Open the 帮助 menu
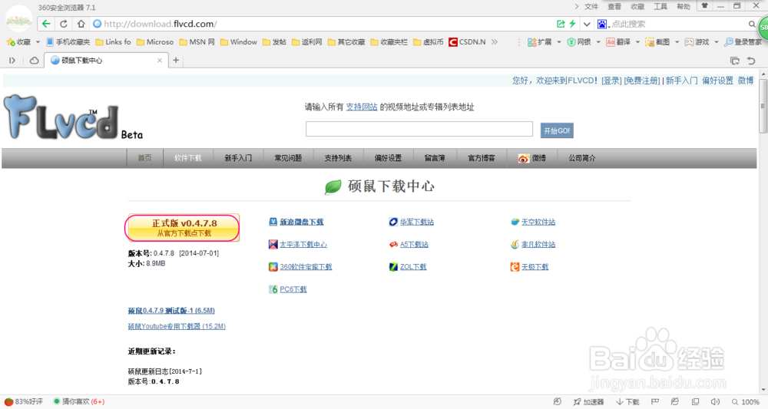 pos(684,6)
